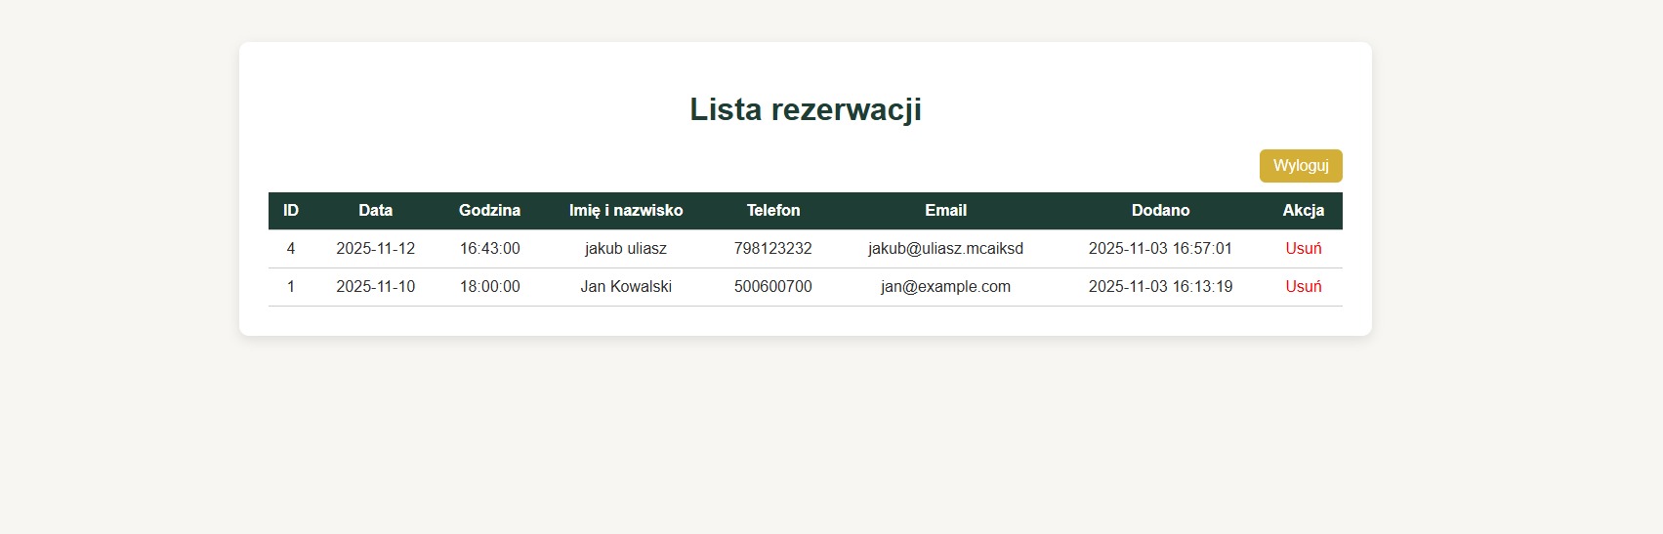Click timestamp 2025-11-03 16:57:01
The image size is (1663, 534).
[x=1160, y=249]
